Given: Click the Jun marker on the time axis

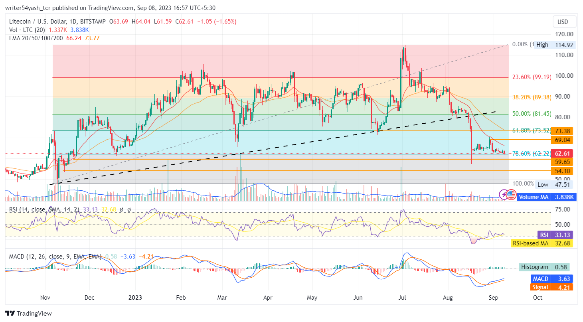Looking at the screenshot, I should point(358,298).
